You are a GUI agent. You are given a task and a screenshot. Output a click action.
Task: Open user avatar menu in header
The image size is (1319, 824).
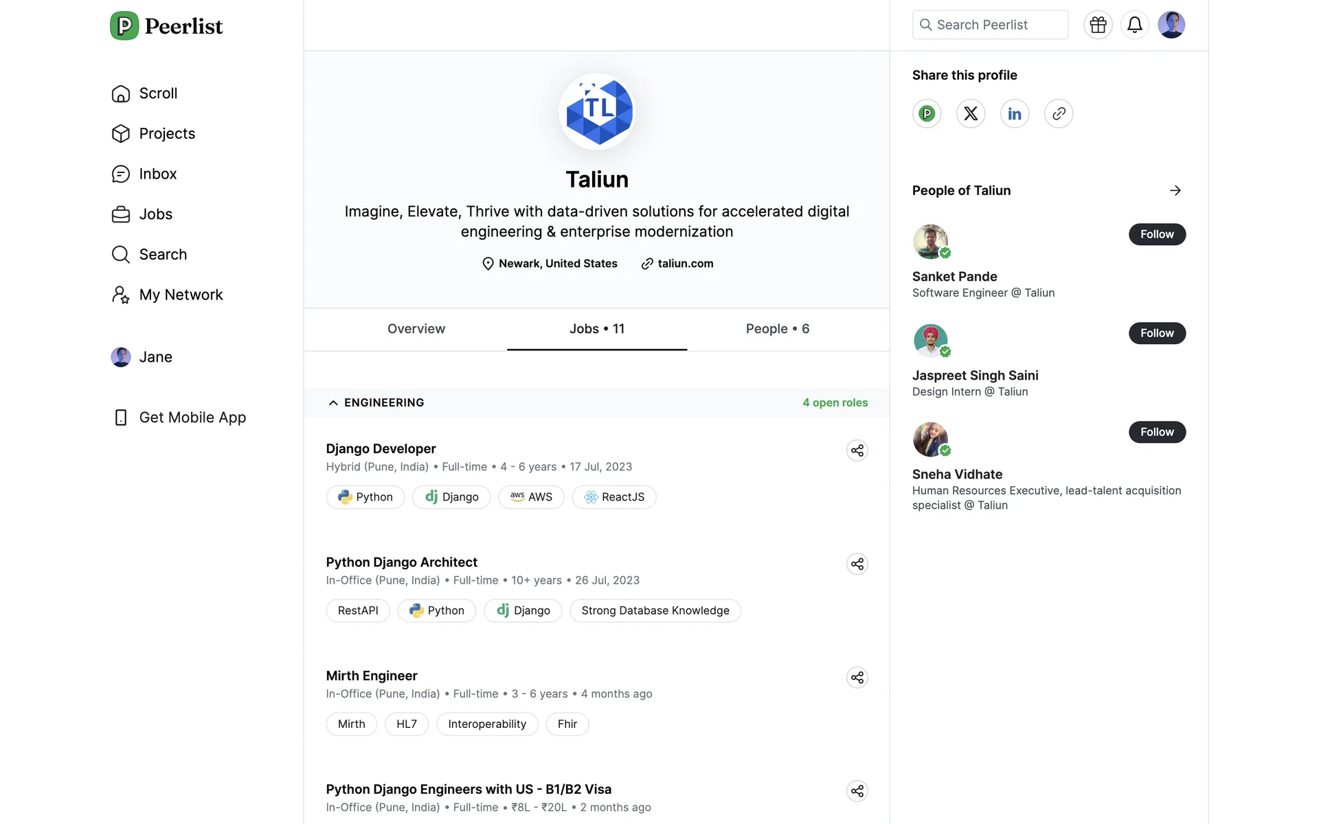click(1171, 25)
